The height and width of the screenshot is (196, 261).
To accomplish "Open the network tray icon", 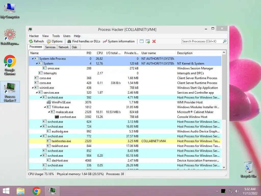I will [x=231, y=191].
